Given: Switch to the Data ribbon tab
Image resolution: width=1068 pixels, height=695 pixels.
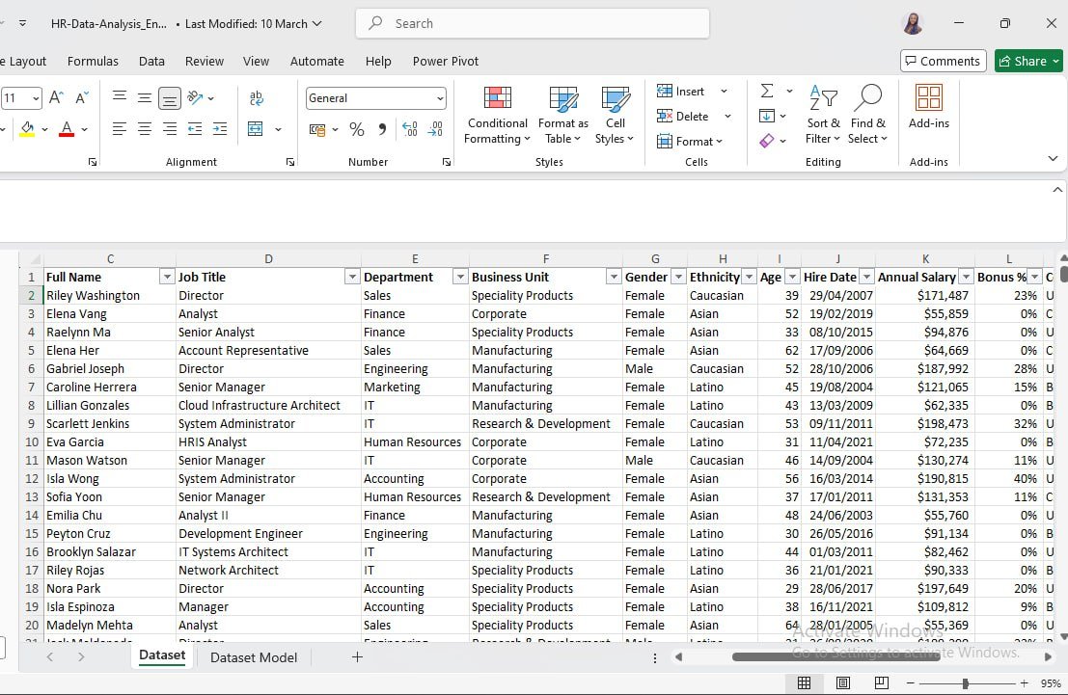Looking at the screenshot, I should [151, 62].
